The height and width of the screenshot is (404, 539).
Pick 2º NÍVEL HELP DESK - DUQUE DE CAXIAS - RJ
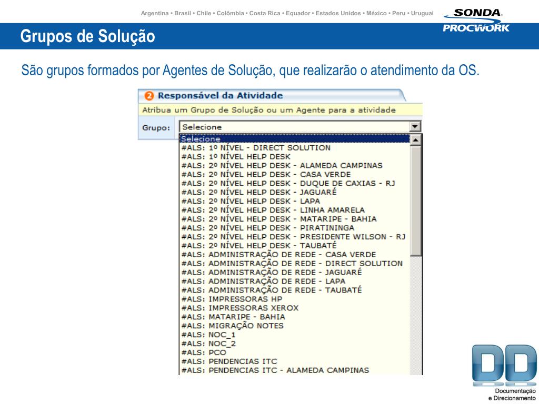coord(295,184)
